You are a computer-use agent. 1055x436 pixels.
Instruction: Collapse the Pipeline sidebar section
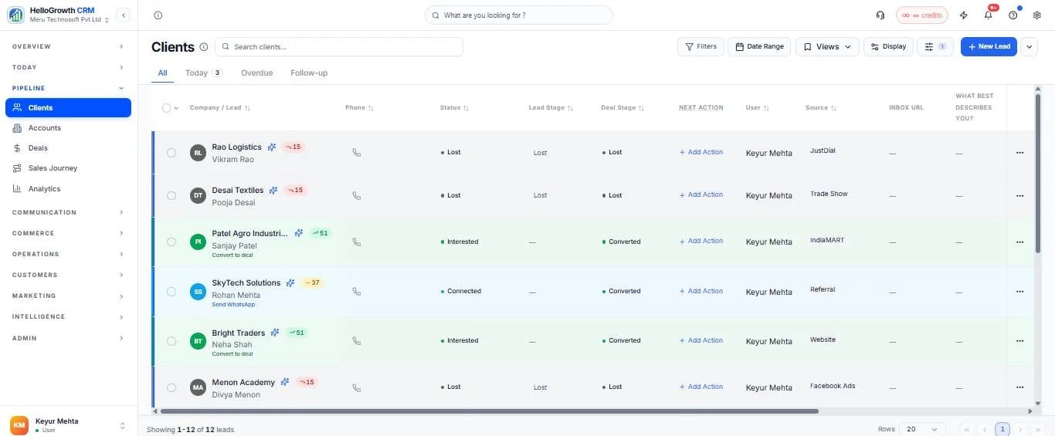[68, 88]
